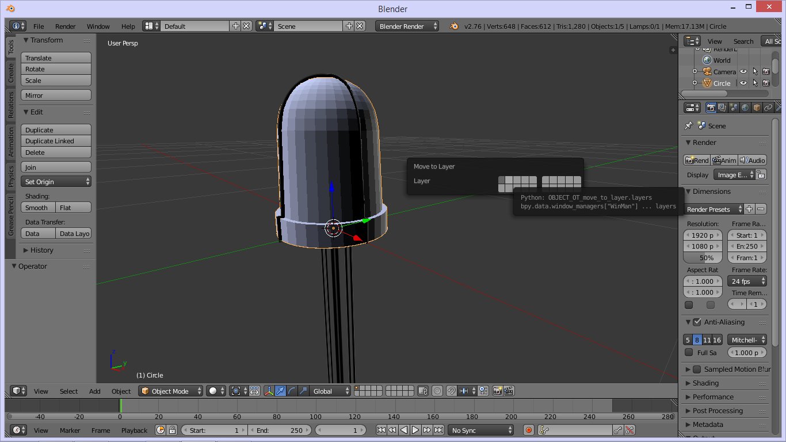786x442 pixels.
Task: Switch to the Create tab
Action: click(x=10, y=72)
